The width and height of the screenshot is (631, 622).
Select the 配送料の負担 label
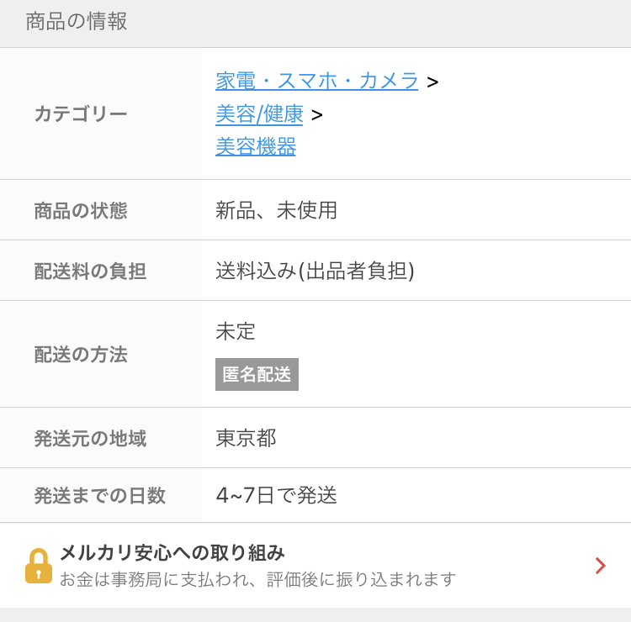point(90,271)
